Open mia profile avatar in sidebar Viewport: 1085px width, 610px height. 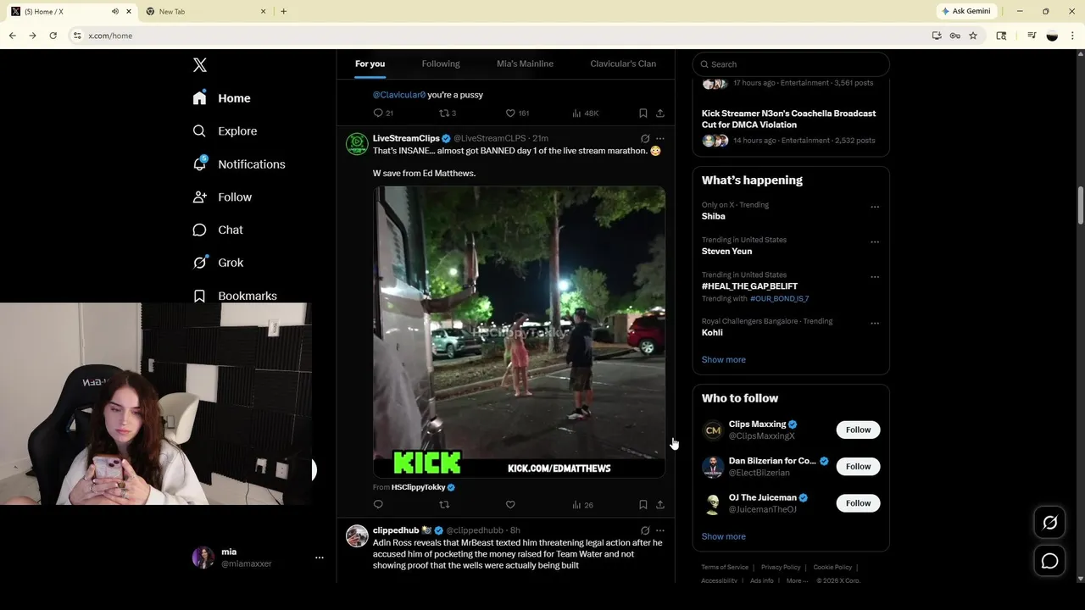(203, 557)
